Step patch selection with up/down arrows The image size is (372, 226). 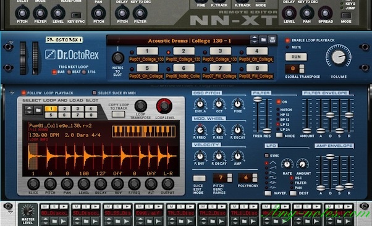tap(254, 40)
